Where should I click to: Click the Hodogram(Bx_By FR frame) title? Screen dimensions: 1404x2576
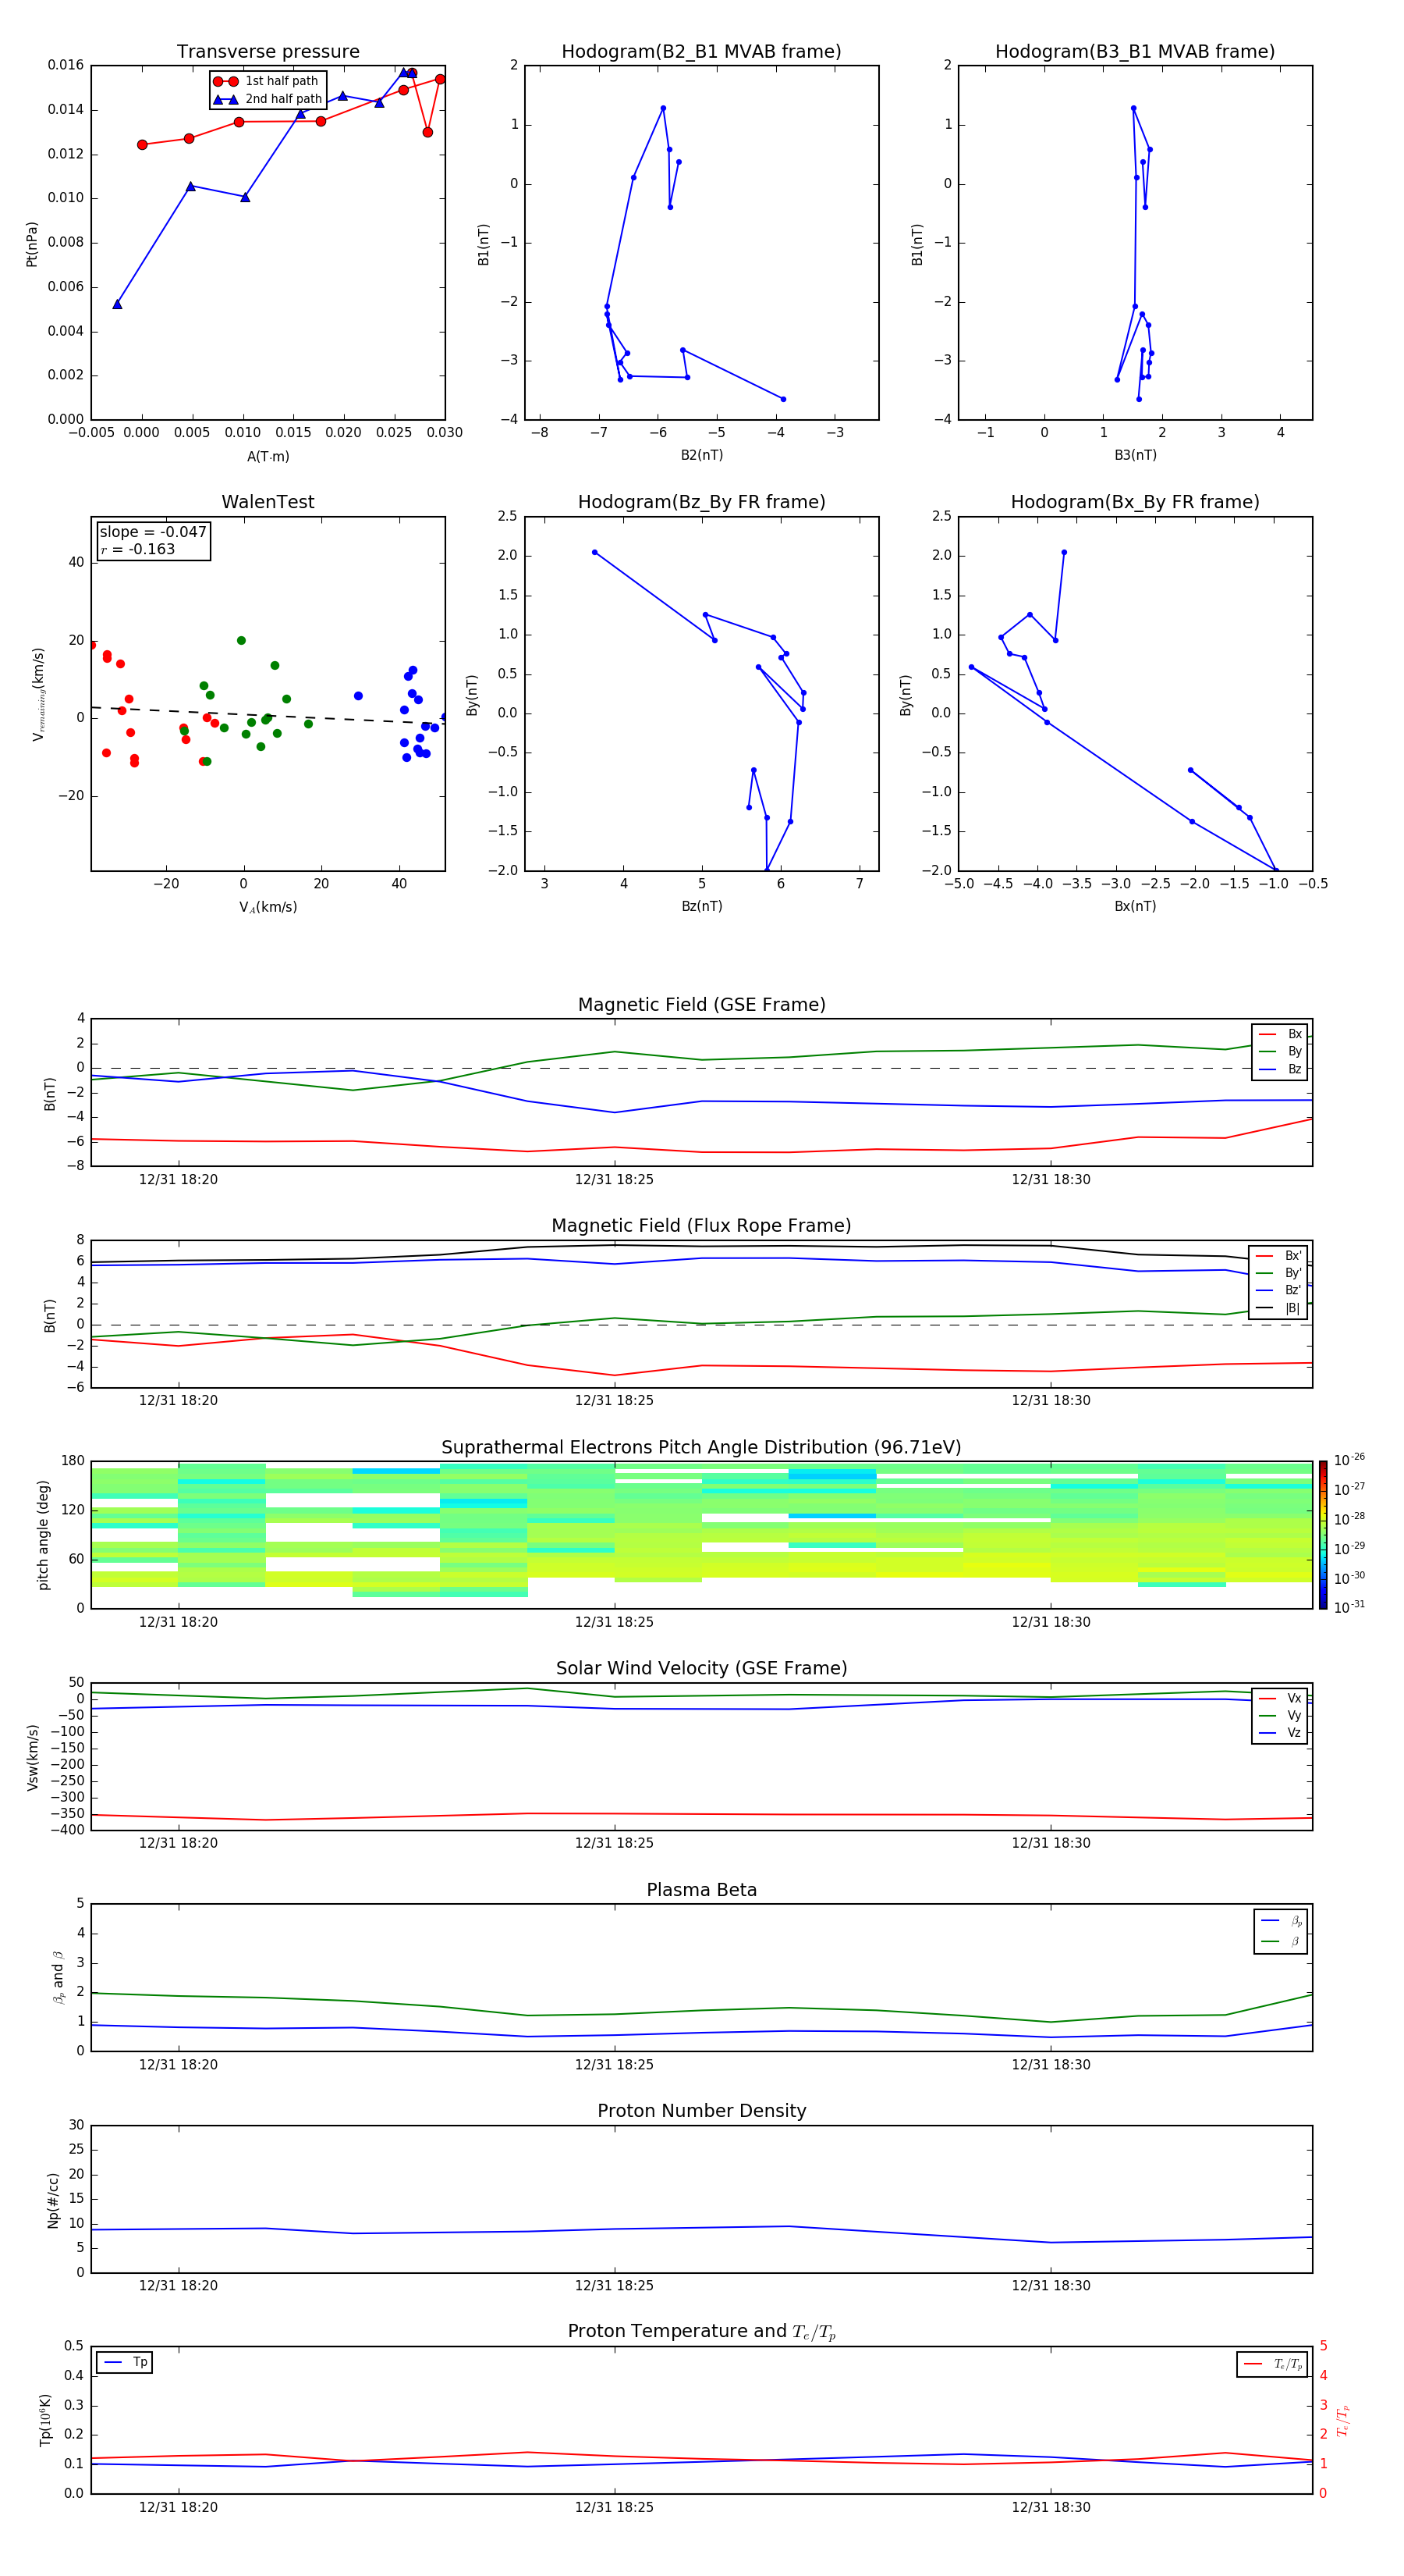point(1135,502)
